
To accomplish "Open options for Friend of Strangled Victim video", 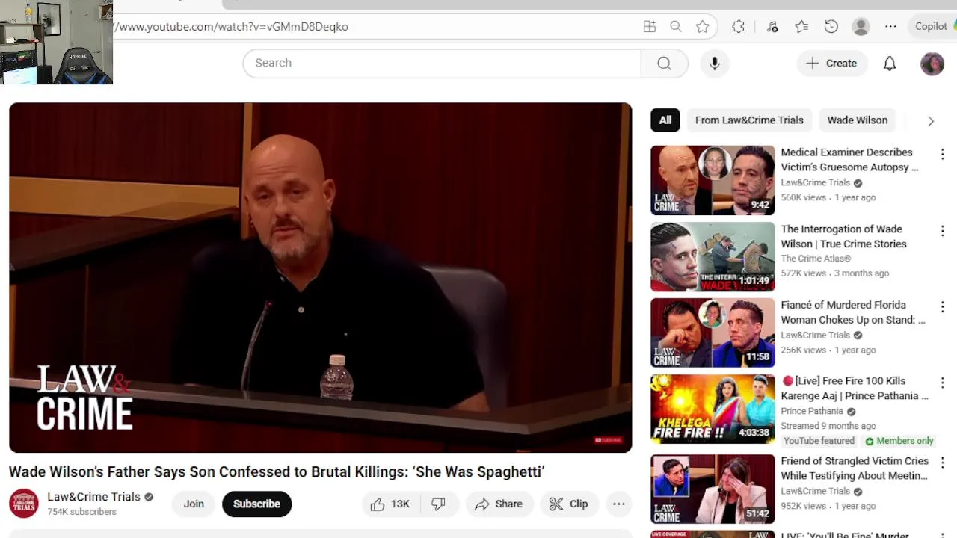I will 942,463.
